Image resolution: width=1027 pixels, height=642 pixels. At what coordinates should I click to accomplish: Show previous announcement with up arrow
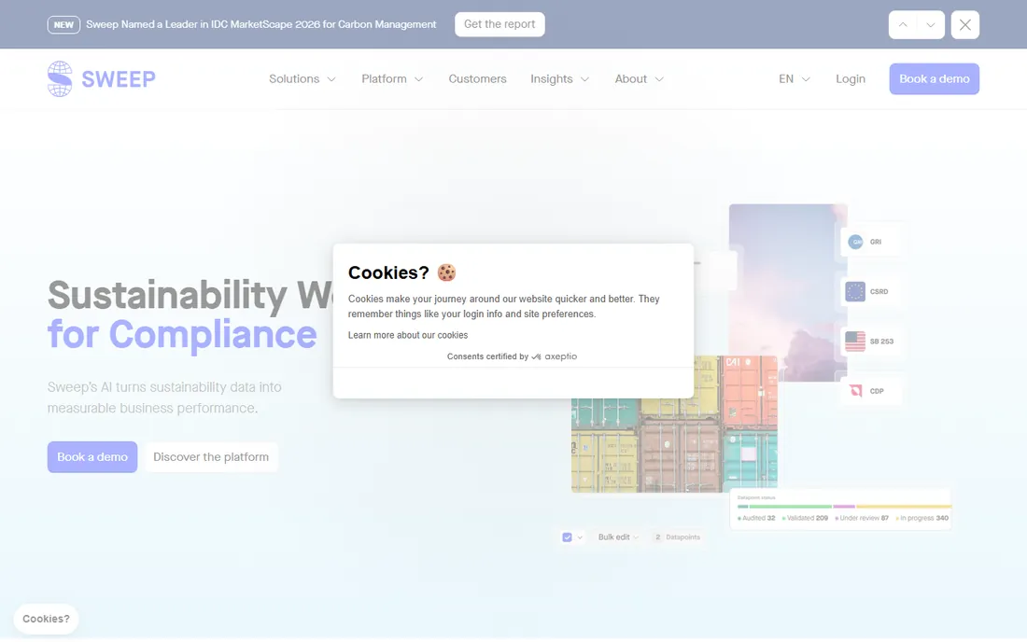(903, 25)
